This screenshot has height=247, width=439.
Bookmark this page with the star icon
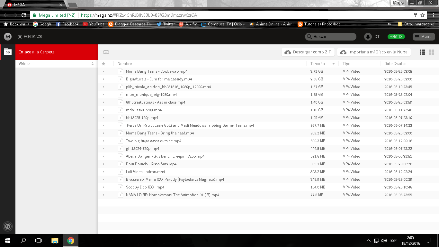[x=423, y=15]
